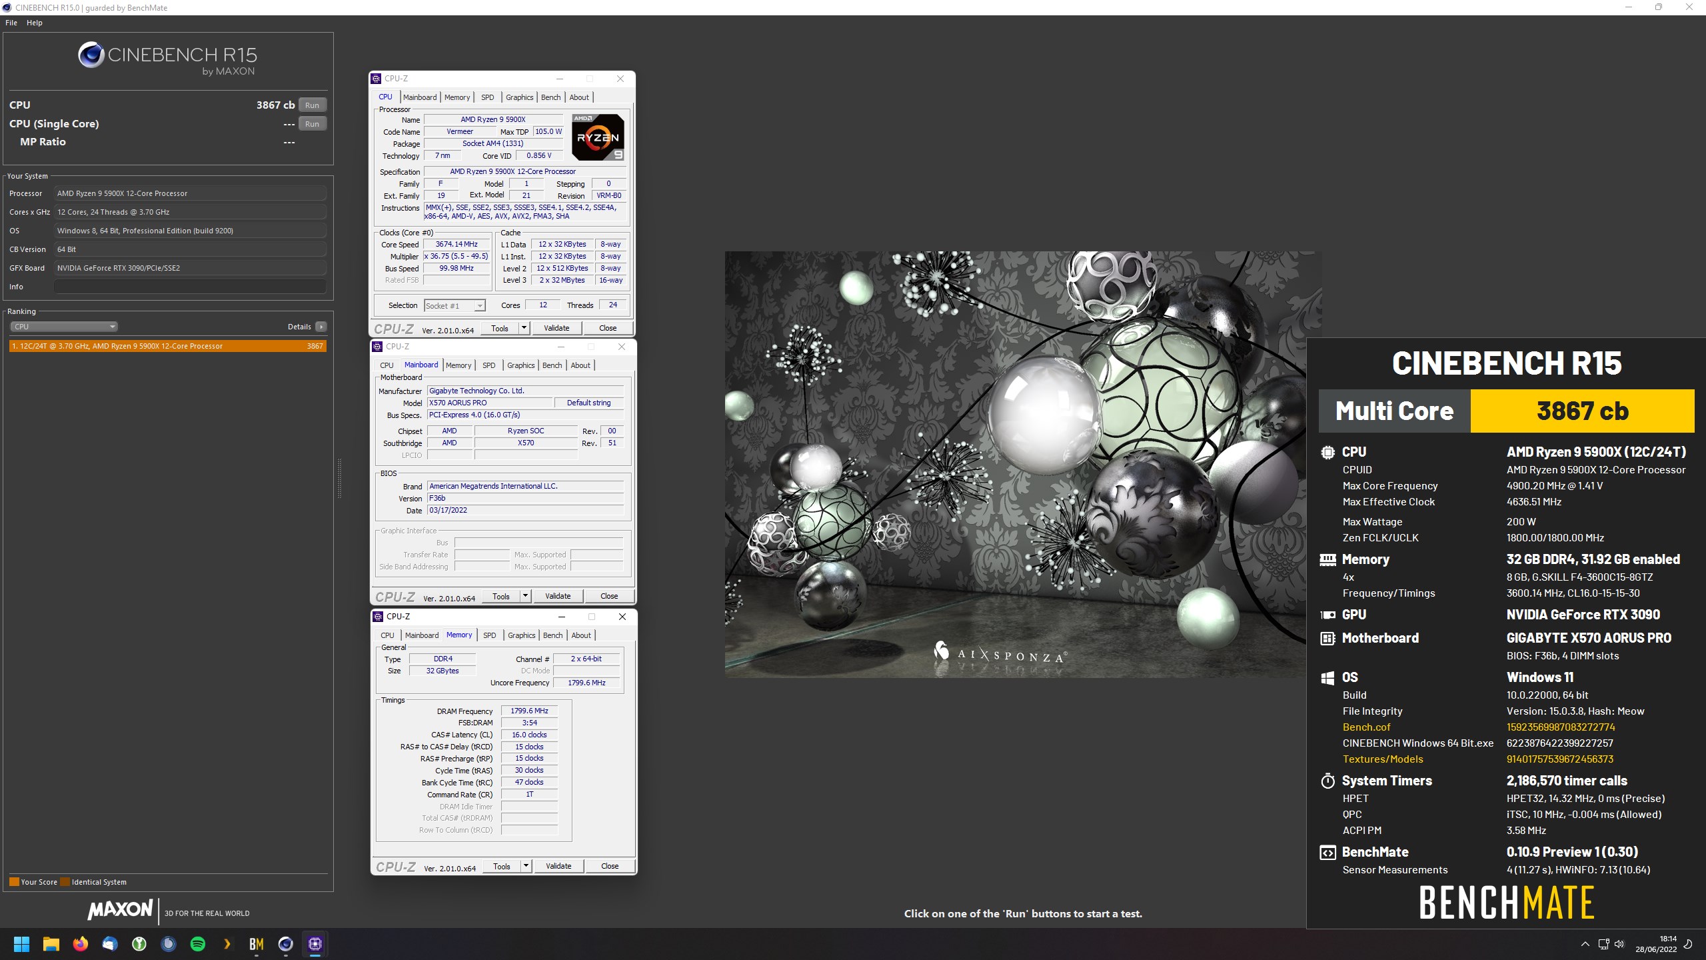Click Close in the Mainboard CPU-Z window
Image resolution: width=1706 pixels, height=960 pixels.
[609, 596]
